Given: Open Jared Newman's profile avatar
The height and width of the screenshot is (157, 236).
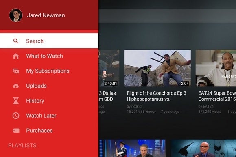Looking at the screenshot, I should click(16, 15).
